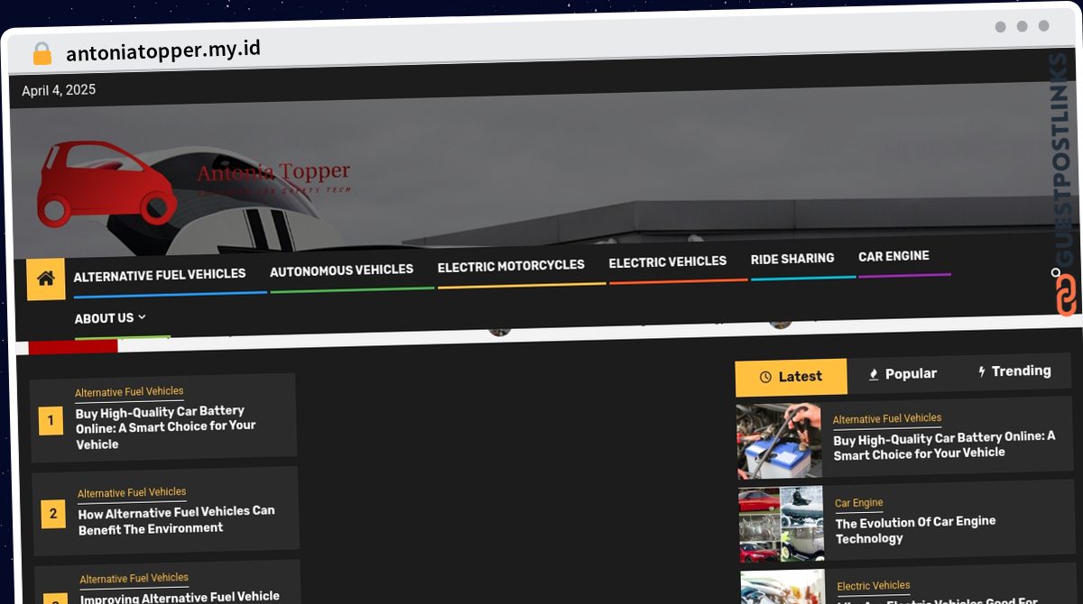
Task: Open 'The Evolution Of Car Engine Technology' post
Action: click(915, 530)
